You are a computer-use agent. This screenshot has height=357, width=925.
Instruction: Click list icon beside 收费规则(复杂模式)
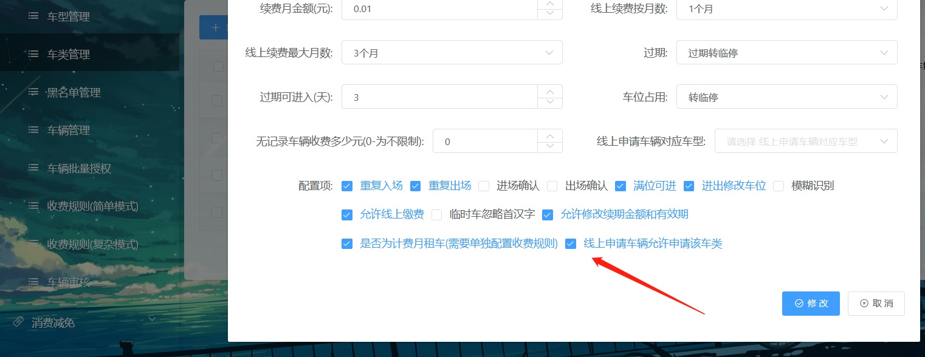click(33, 243)
